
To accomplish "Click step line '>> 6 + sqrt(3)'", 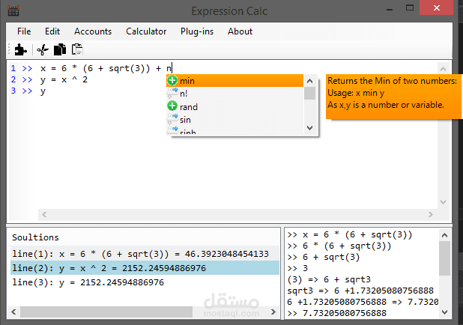I will point(324,257).
